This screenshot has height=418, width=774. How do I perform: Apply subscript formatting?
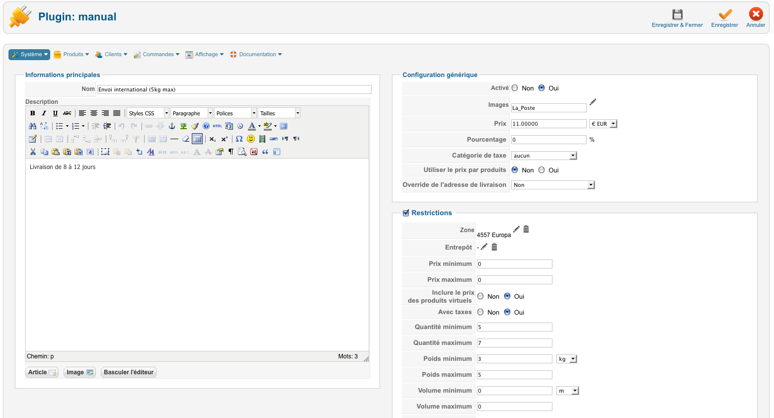point(213,139)
